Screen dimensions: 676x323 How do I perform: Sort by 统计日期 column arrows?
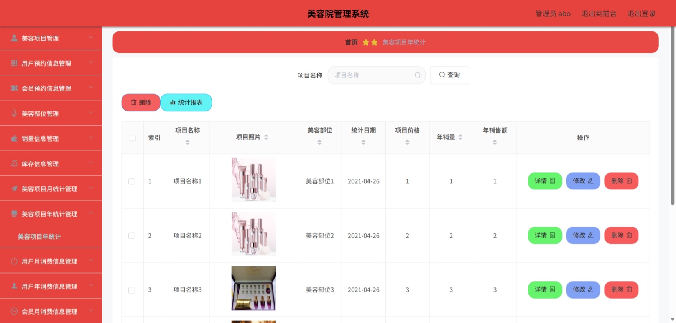click(x=363, y=142)
